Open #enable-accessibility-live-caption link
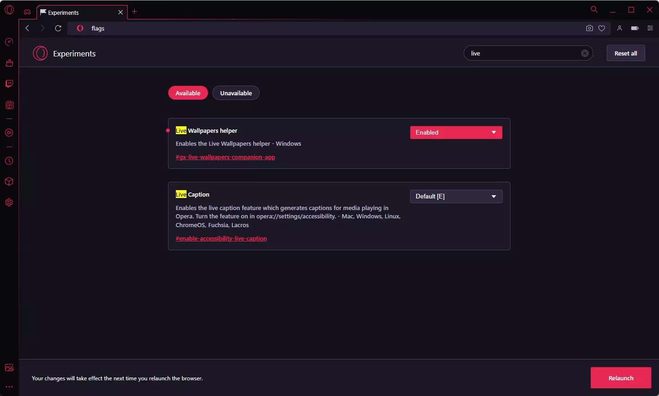This screenshot has height=396, width=659. click(221, 238)
